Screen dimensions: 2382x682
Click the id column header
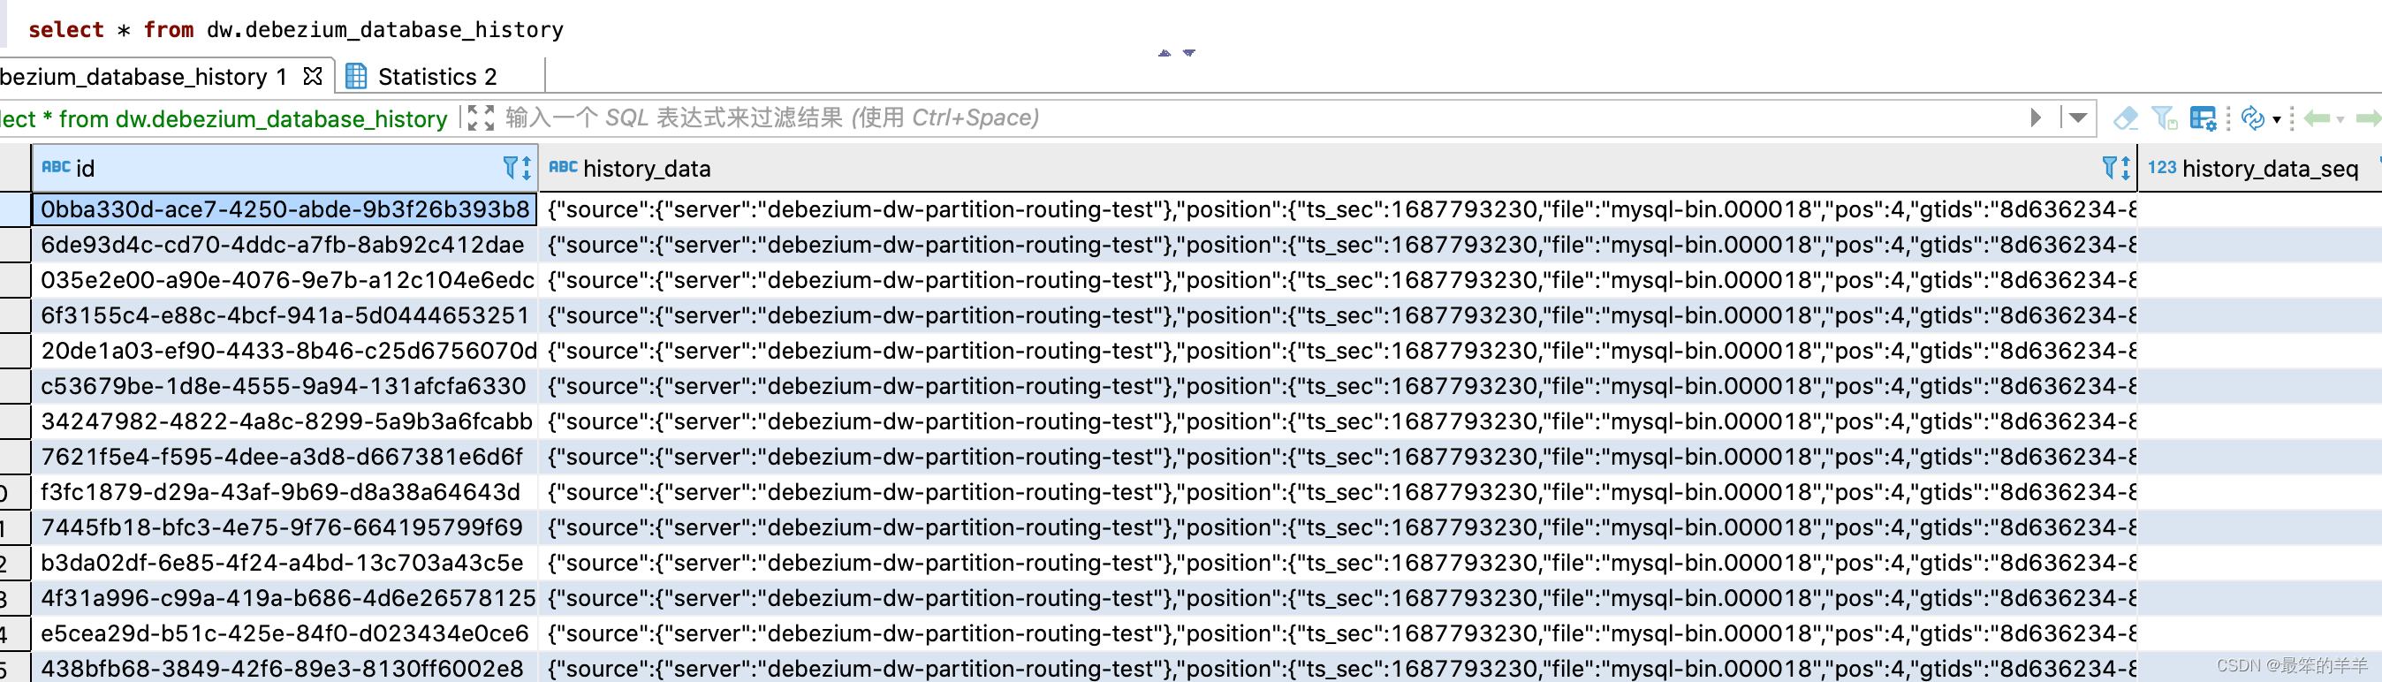[284, 167]
